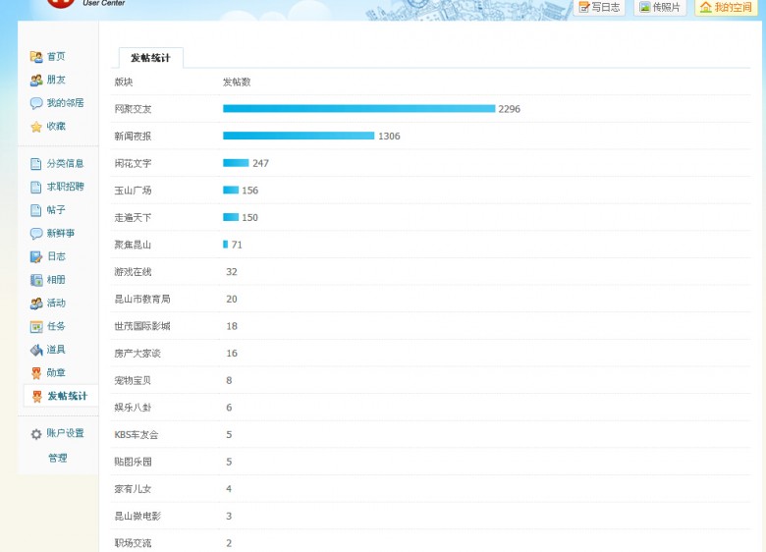The width and height of the screenshot is (766, 552).
Task: Click the value 16 for 房产大家谈
Action: coord(232,354)
